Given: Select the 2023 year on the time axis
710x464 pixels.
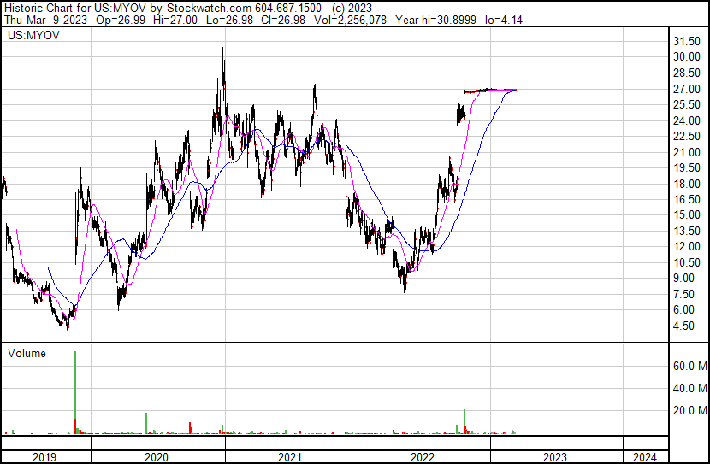Looking at the screenshot, I should pyautogui.click(x=556, y=456).
